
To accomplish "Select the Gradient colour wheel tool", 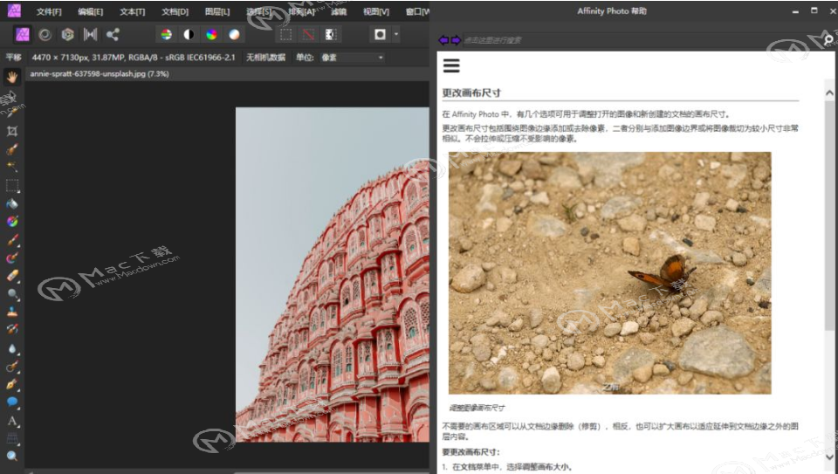I will point(11,222).
